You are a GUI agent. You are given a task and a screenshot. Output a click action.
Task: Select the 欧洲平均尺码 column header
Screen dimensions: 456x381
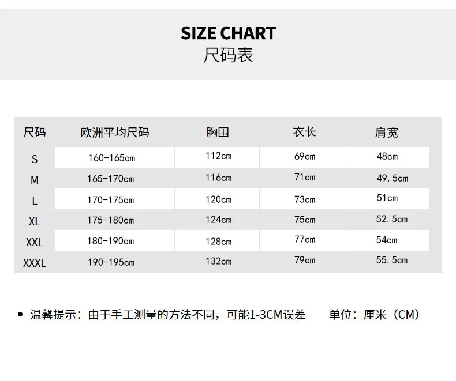tap(115, 133)
